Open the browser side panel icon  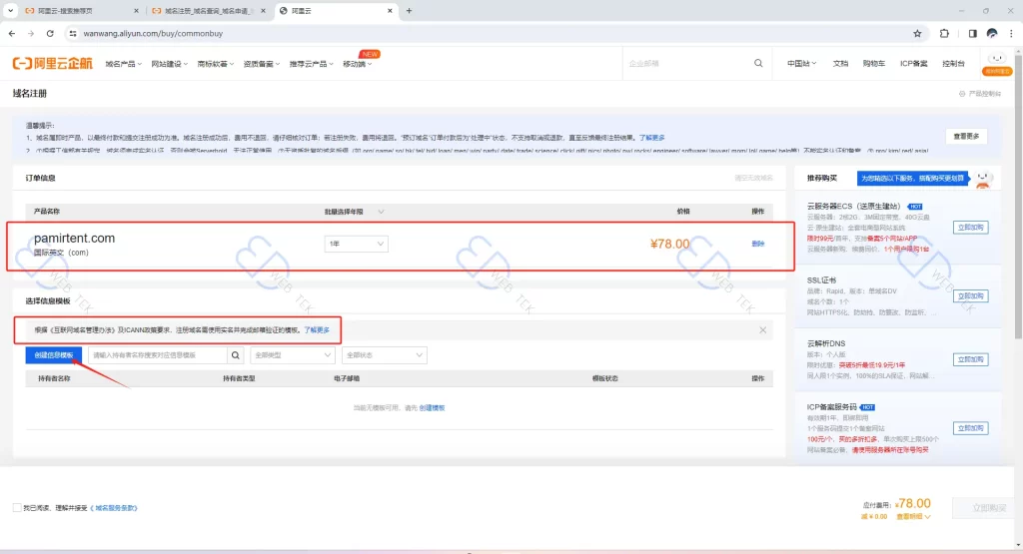[972, 33]
